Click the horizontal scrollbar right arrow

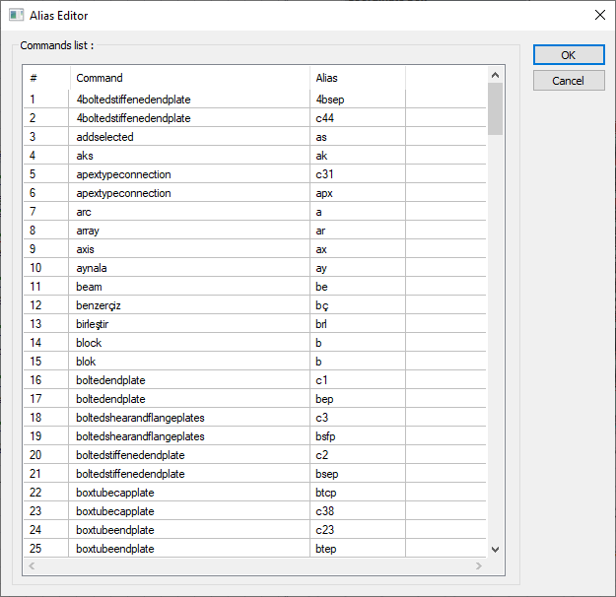tap(479, 566)
